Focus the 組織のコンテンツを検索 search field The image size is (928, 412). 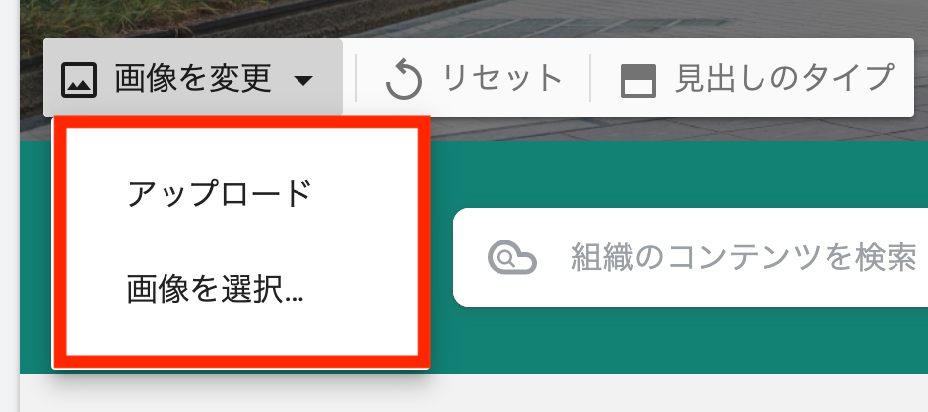coord(690,257)
